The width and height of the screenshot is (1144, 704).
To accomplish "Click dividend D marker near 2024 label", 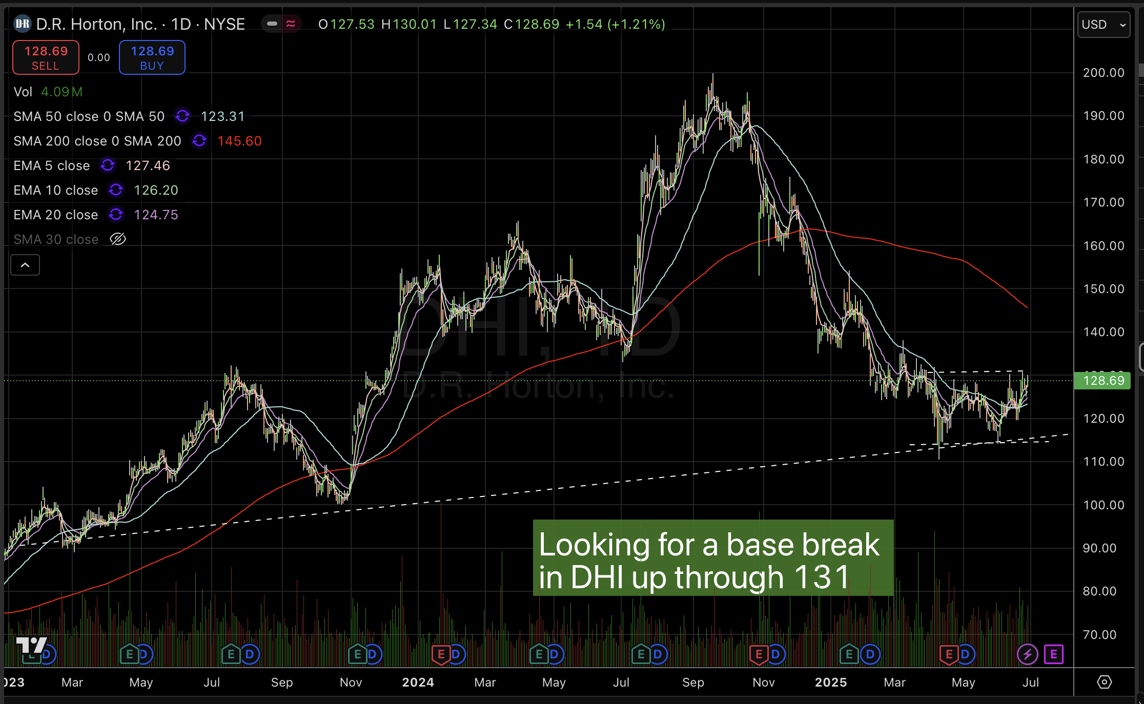I will (x=456, y=654).
